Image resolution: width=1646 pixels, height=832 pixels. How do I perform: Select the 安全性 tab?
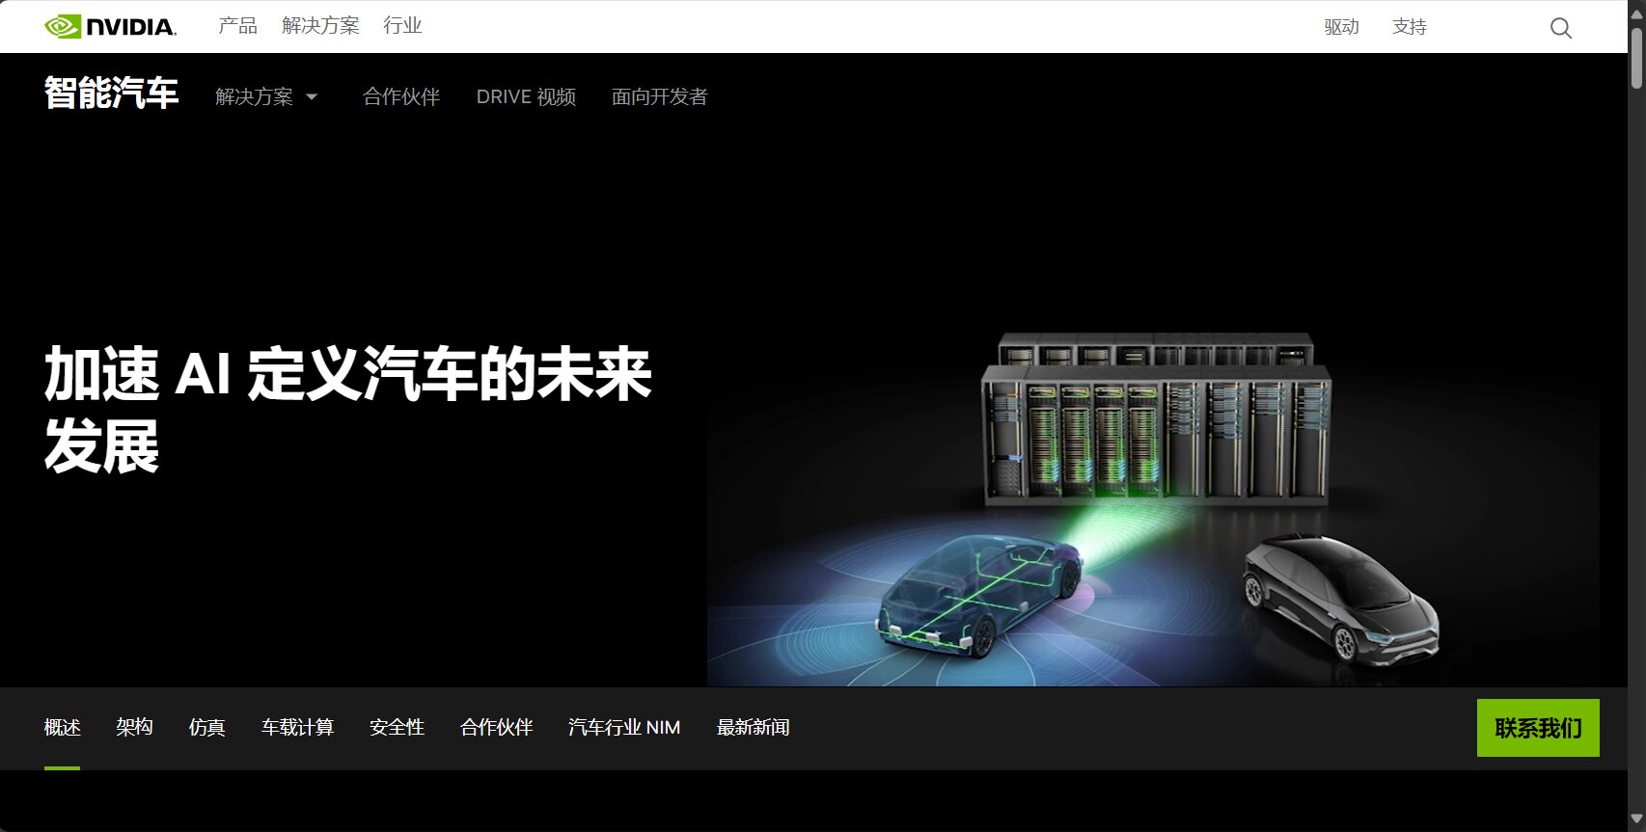(397, 728)
